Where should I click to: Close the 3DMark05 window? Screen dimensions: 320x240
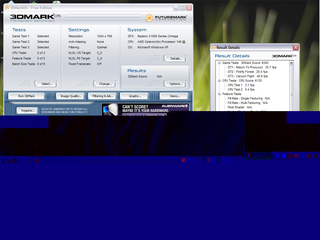coord(189,8)
